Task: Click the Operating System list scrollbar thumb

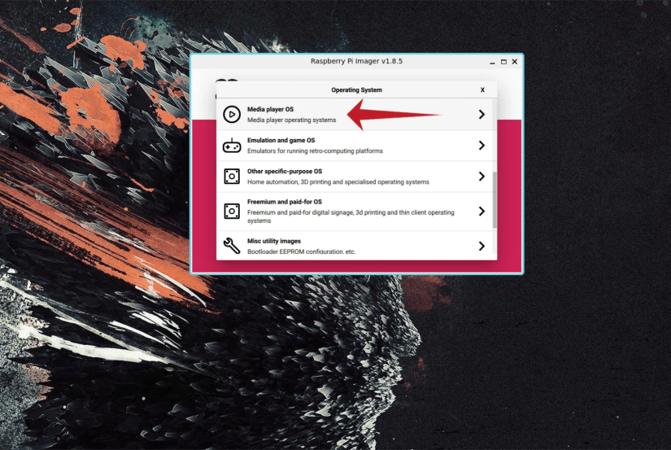Action: click(x=495, y=200)
